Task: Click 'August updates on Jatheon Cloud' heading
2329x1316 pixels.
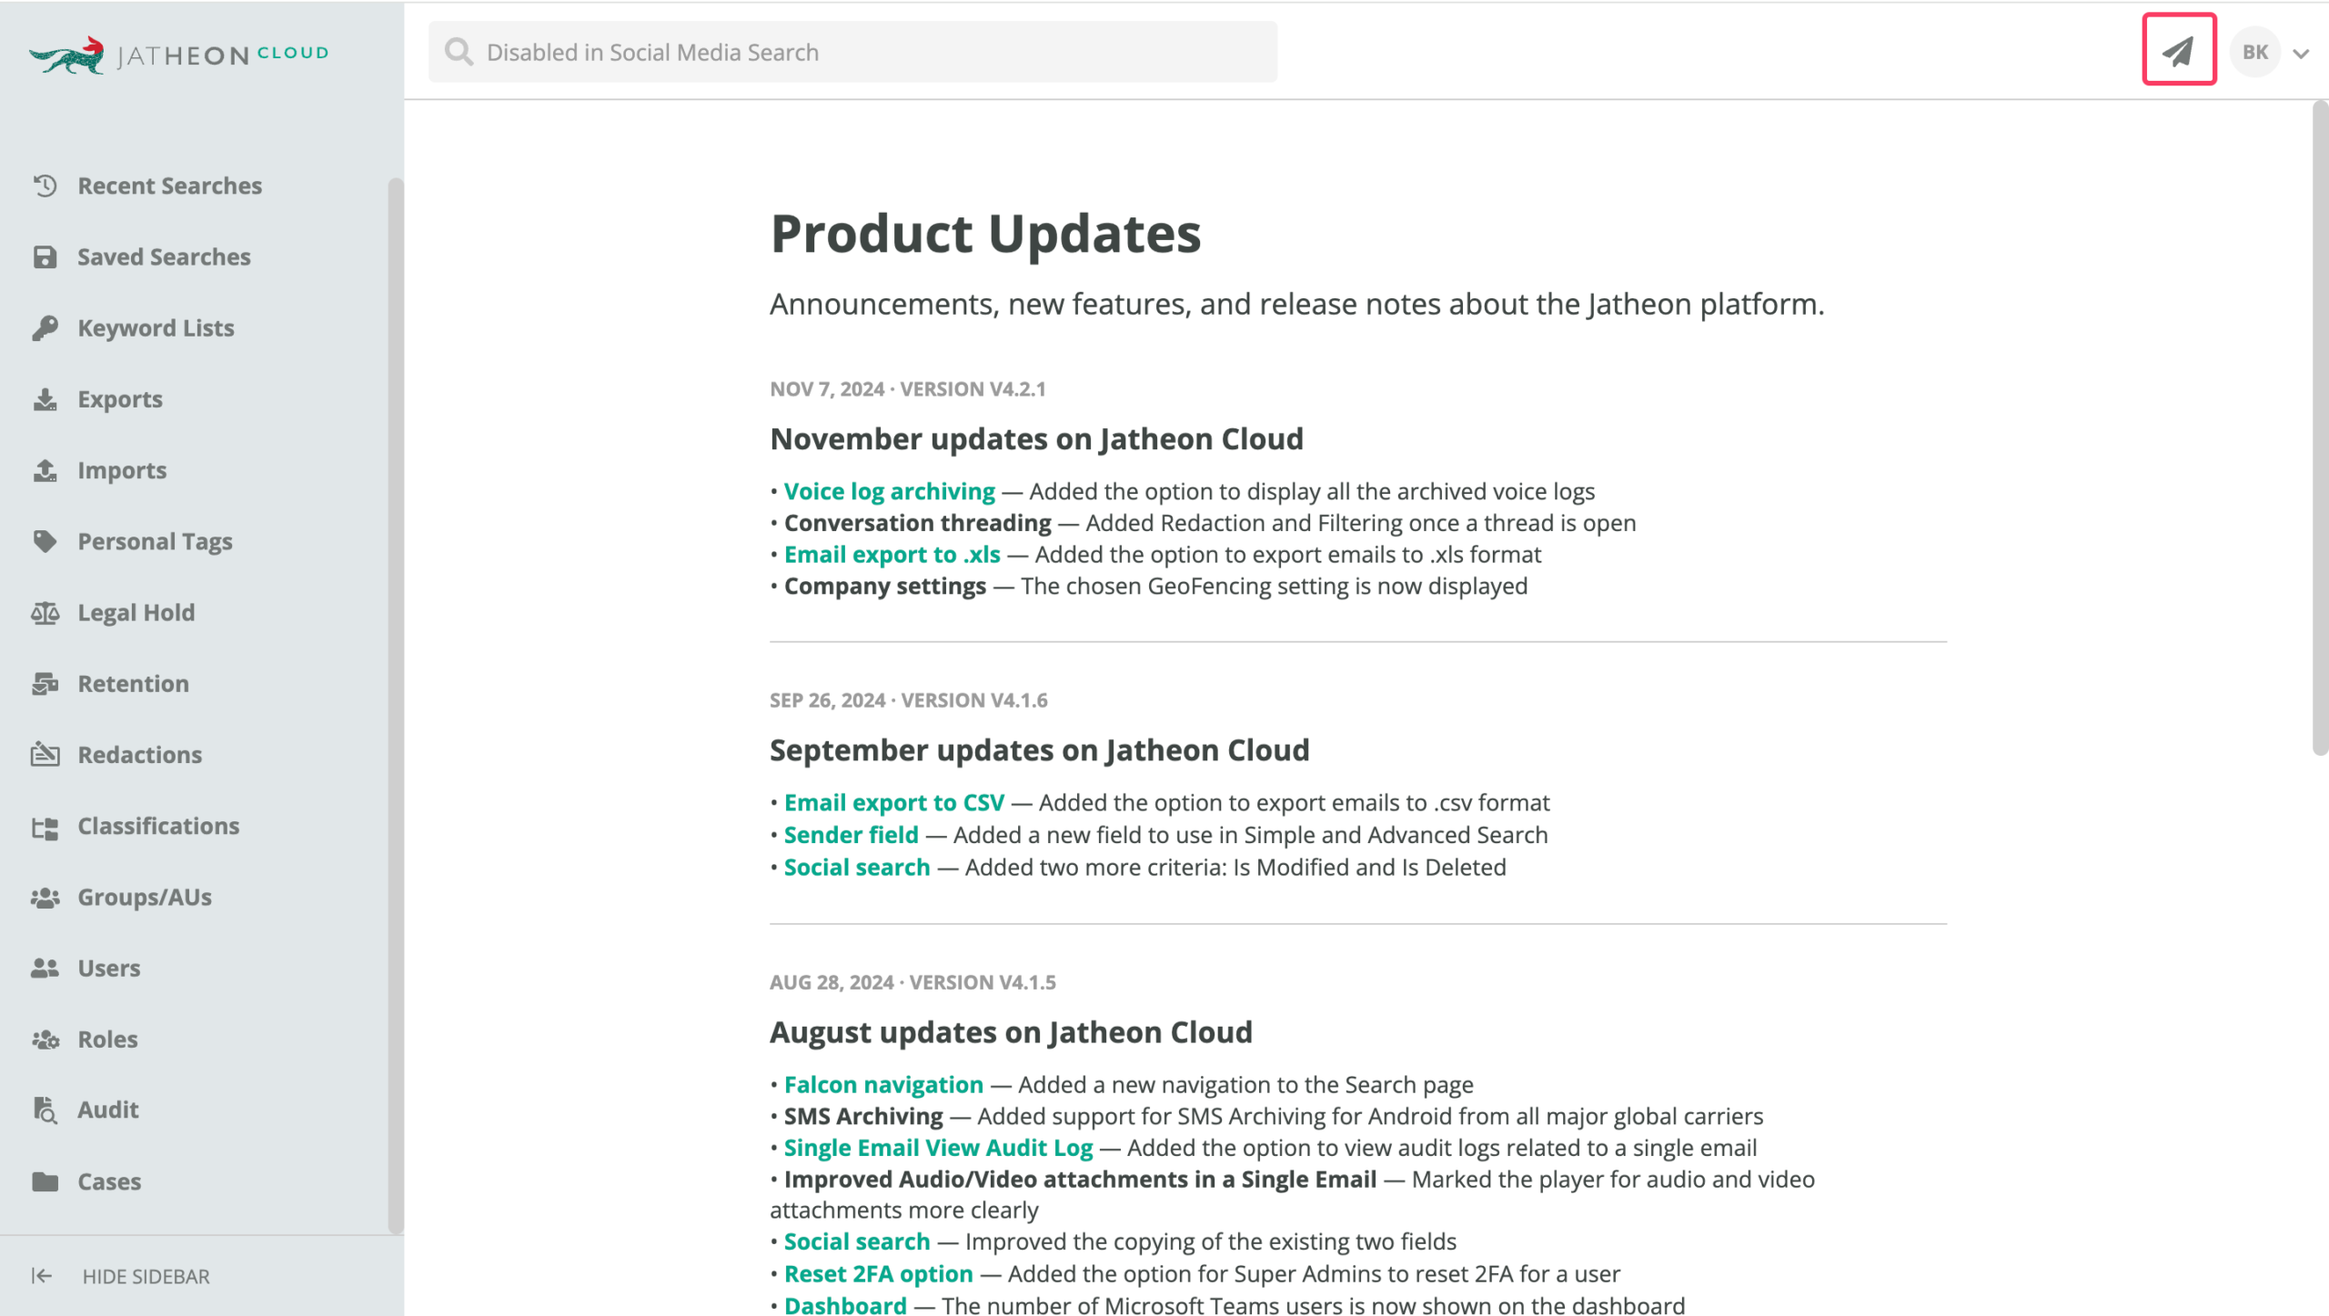Action: 1011,1032
